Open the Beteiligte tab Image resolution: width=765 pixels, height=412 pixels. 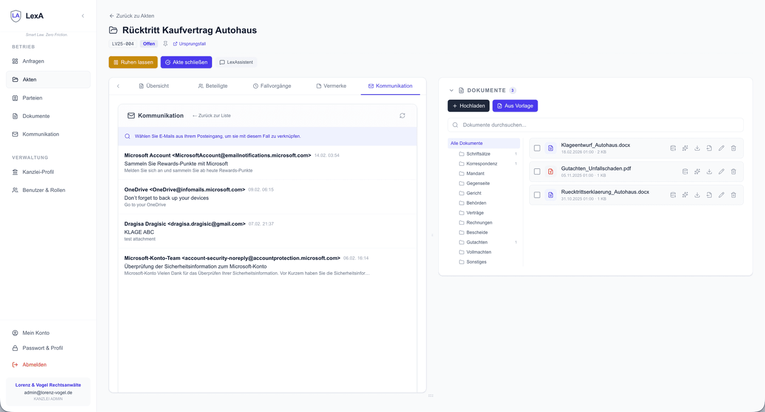[212, 86]
